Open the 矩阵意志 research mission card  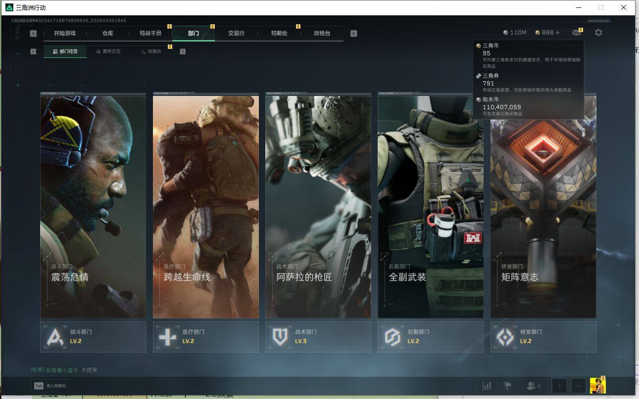[543, 206]
